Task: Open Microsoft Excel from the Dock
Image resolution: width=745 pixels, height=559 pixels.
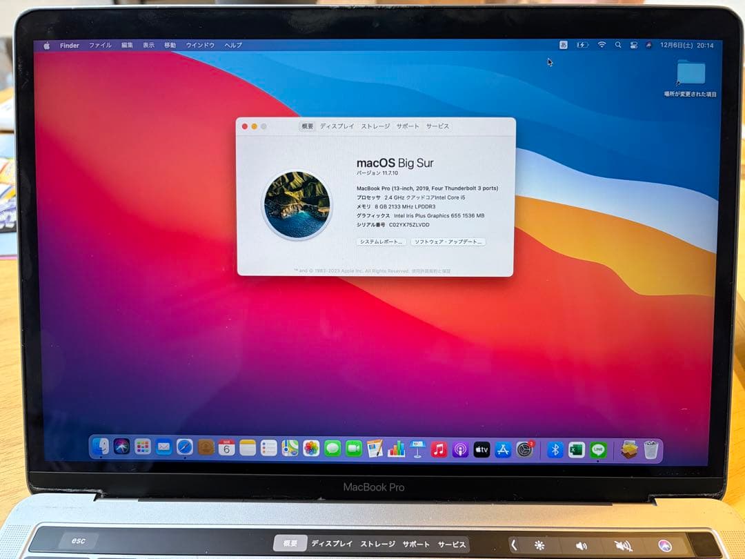Action: coord(575,449)
